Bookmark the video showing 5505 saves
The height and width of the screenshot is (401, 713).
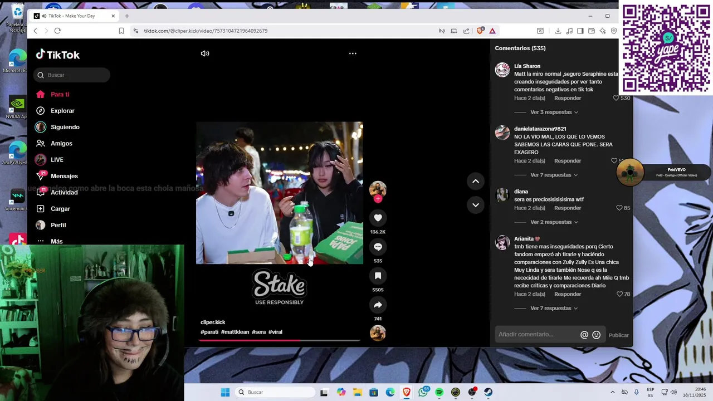coord(378,276)
